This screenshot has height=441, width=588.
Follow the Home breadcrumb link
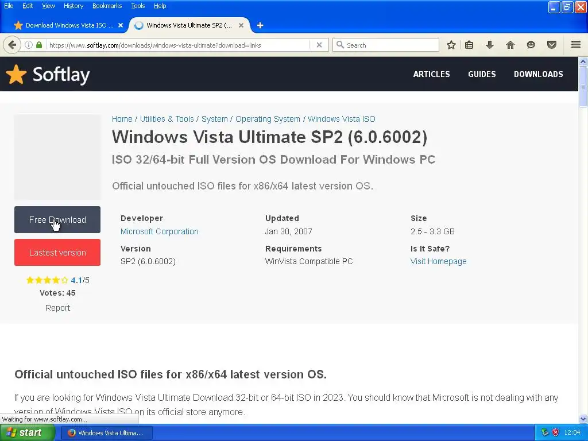(122, 119)
